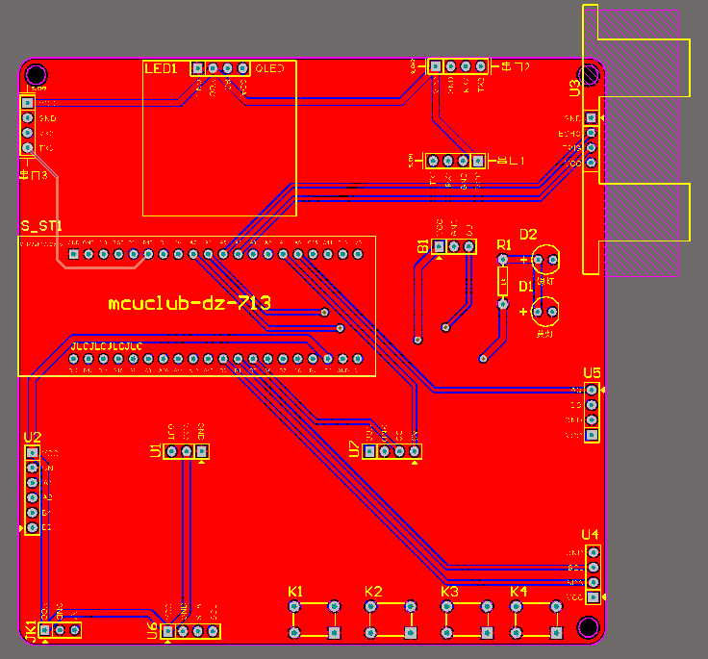Click the U3 hatched keepout region
The image size is (708, 659).
642,142
